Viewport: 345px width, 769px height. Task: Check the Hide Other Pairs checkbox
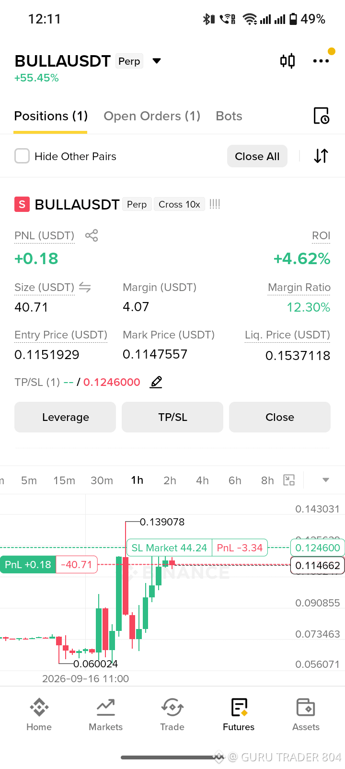pos(22,156)
